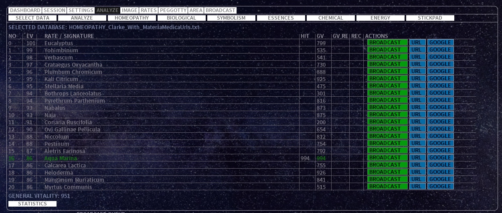
Task: Google search Crataegus Oxyacantha
Action: tap(440, 64)
